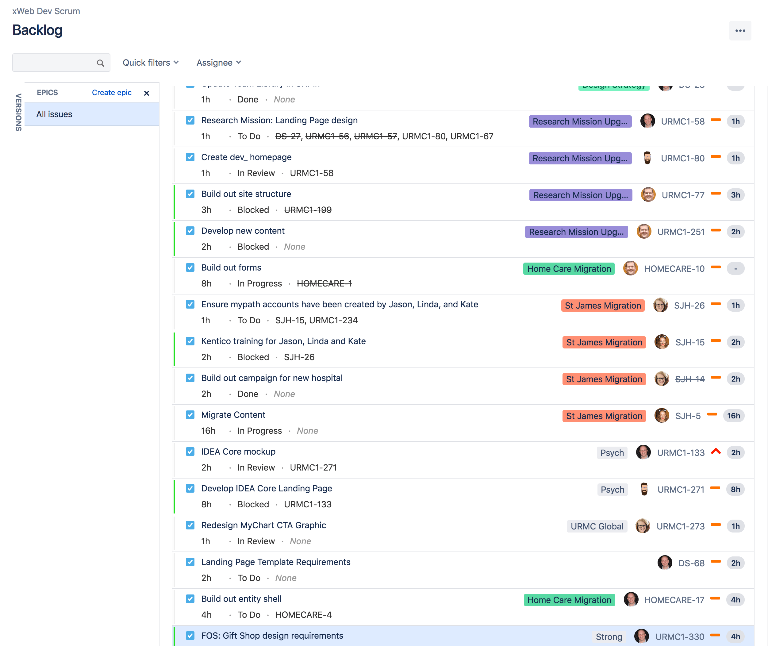Viewport: 768px width, 646px height.
Task: Click the medium priority icon on SJH-5
Action: pos(712,414)
